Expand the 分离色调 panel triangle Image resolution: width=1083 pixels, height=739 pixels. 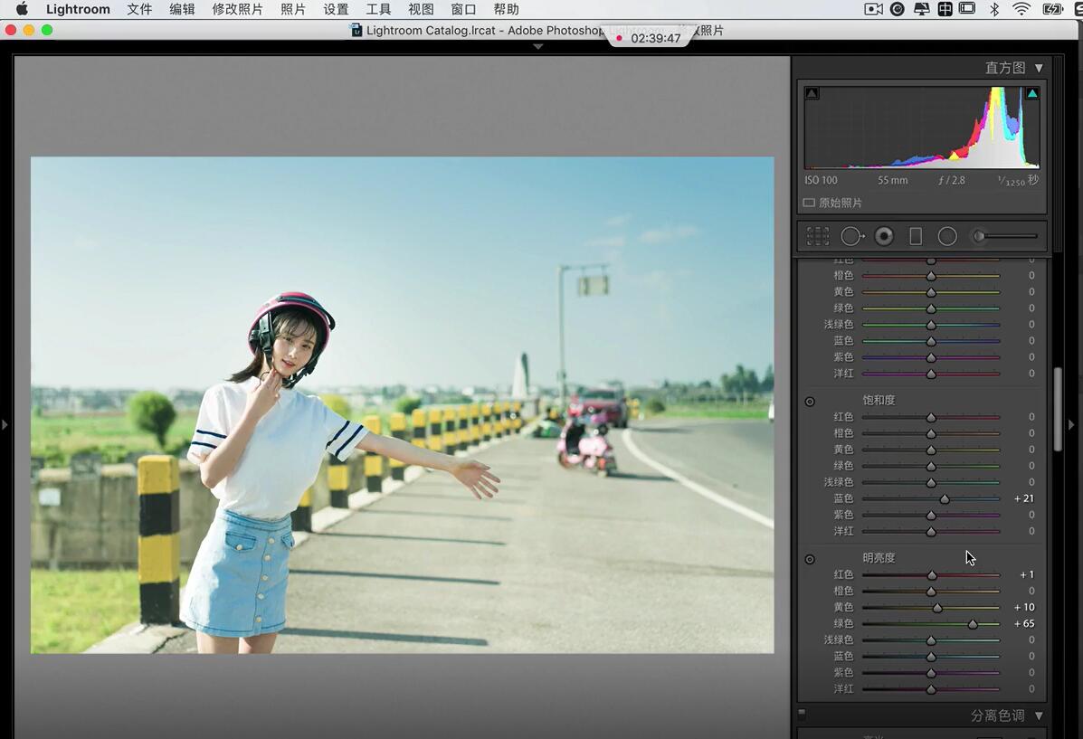(x=1039, y=715)
